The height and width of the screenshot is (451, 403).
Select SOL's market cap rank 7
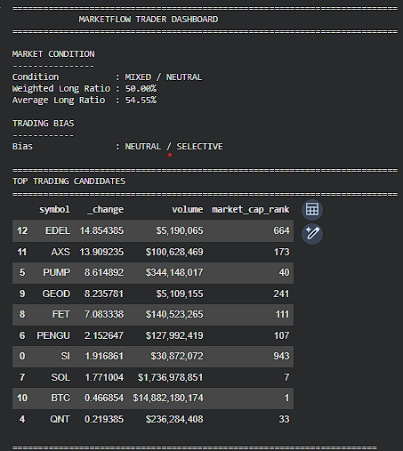(x=286, y=377)
